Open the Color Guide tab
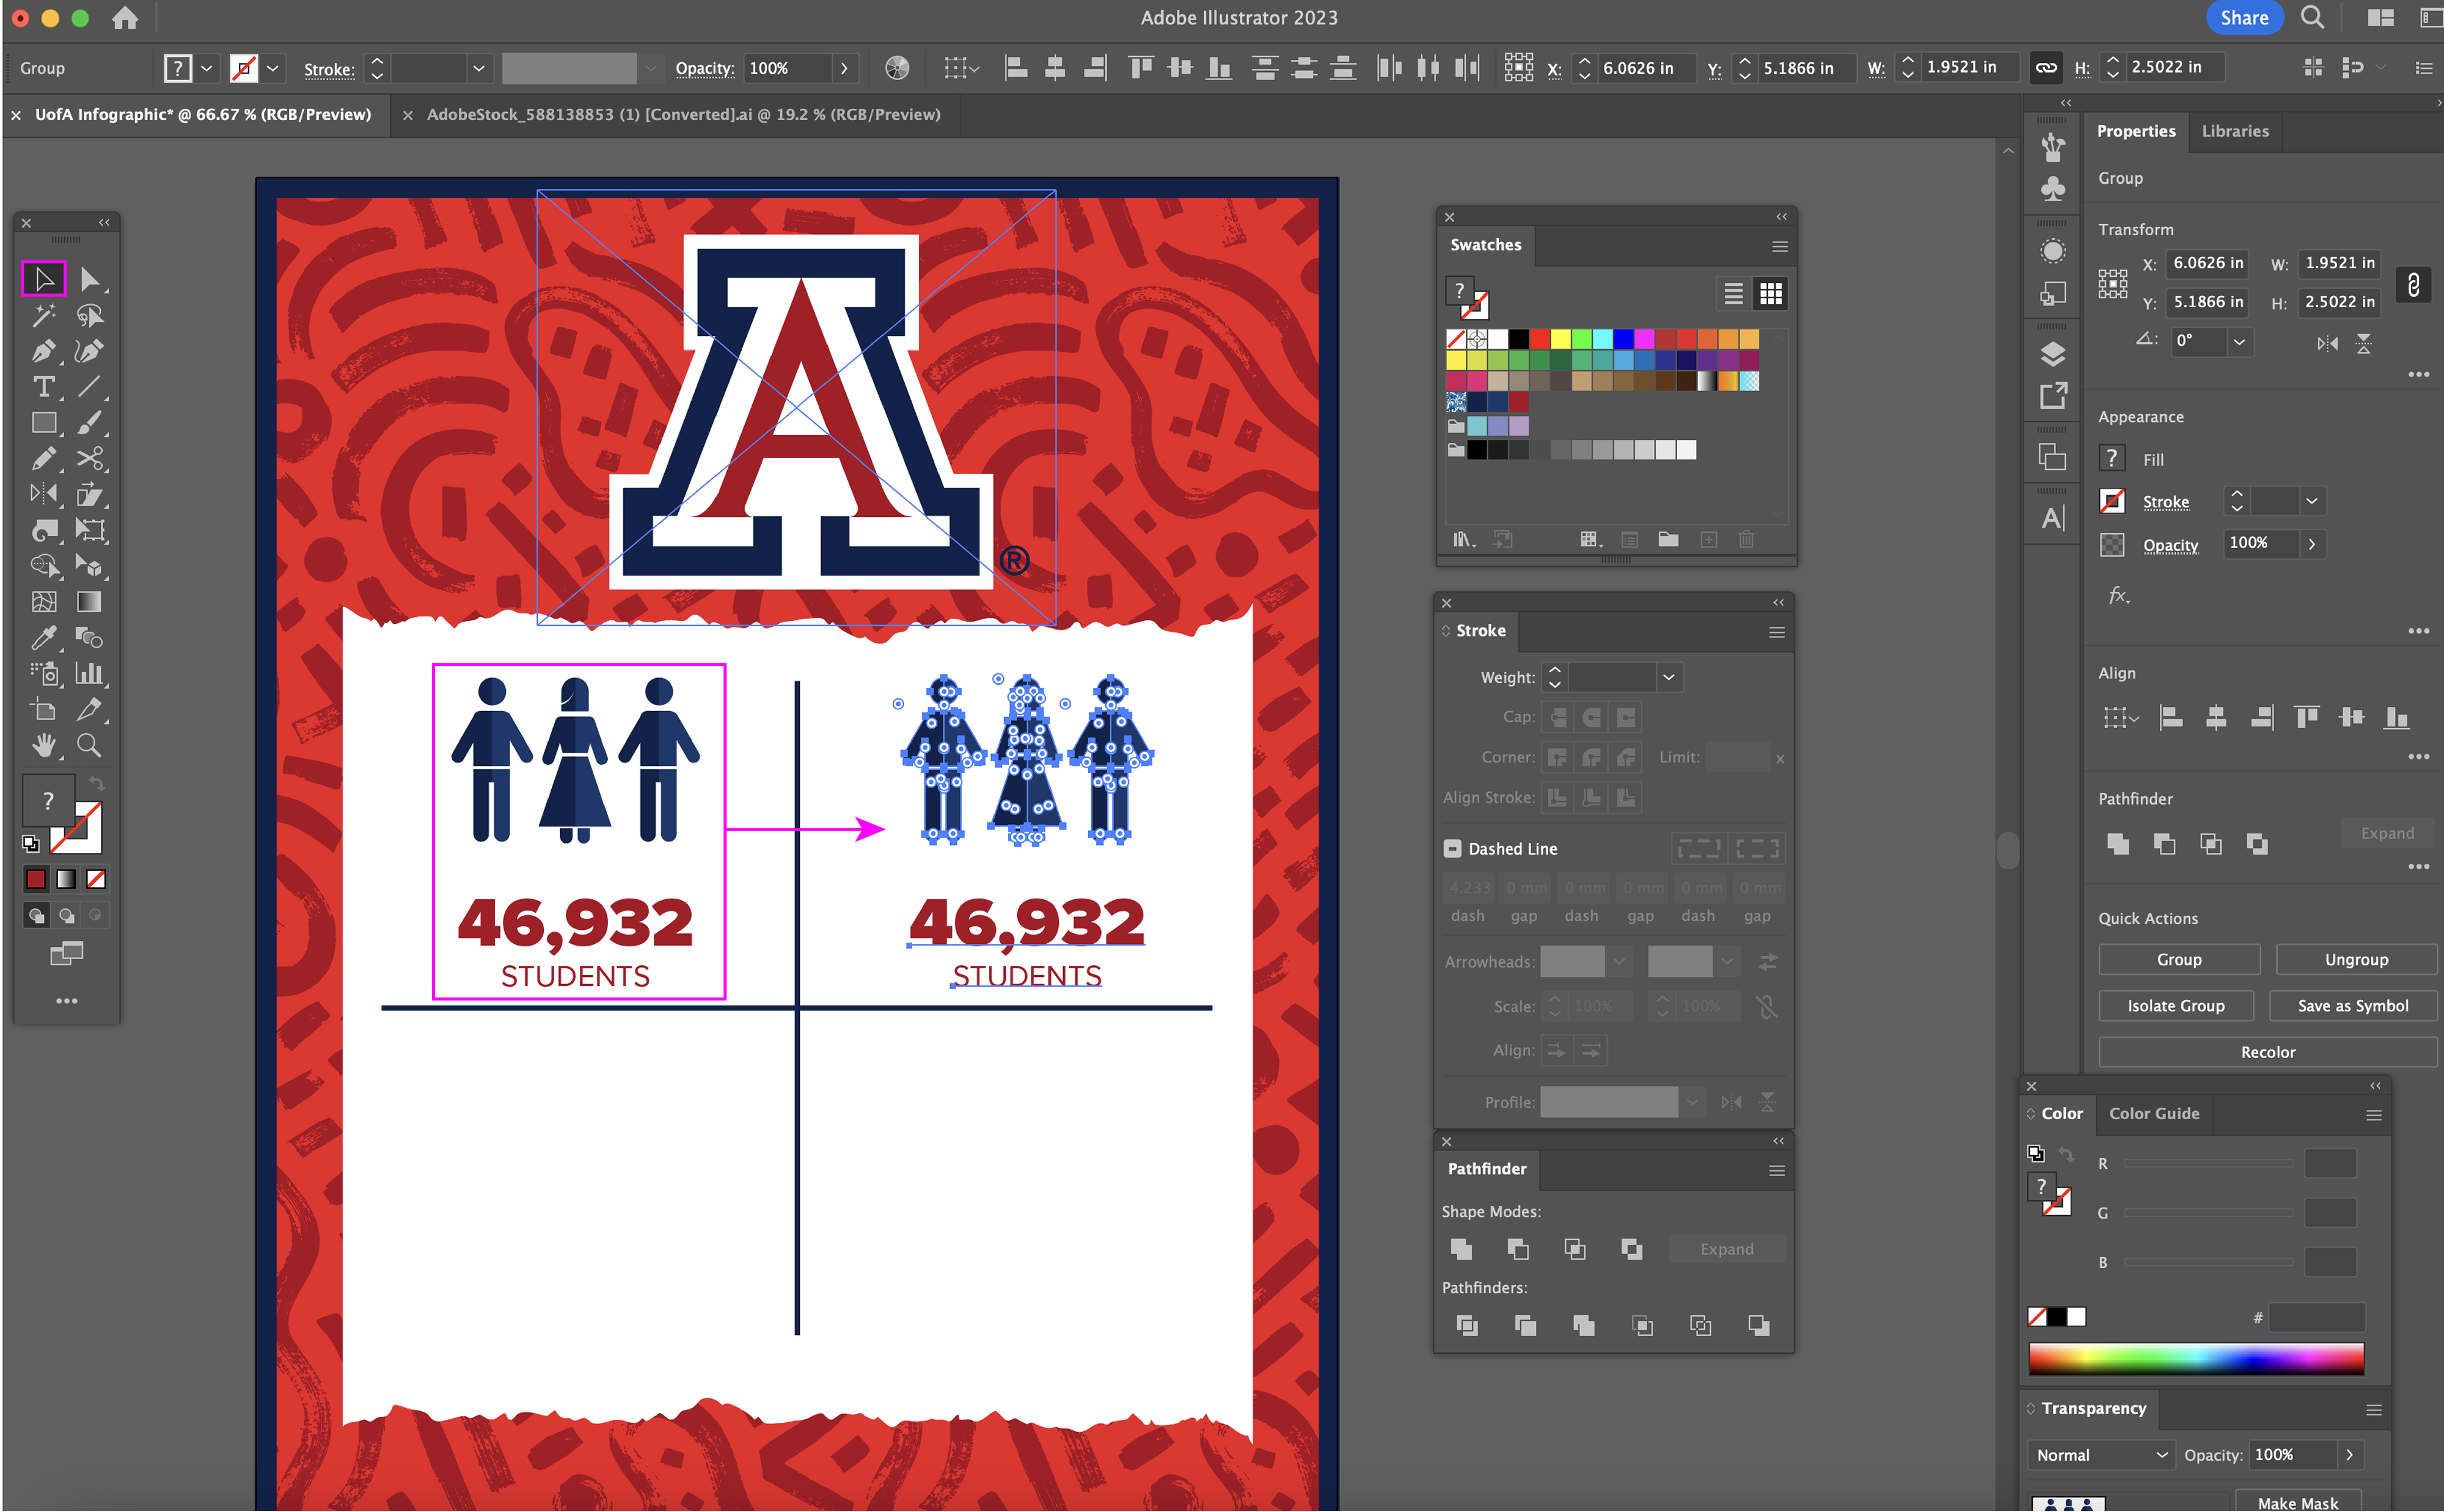This screenshot has height=1512, width=2444. tap(2153, 1113)
